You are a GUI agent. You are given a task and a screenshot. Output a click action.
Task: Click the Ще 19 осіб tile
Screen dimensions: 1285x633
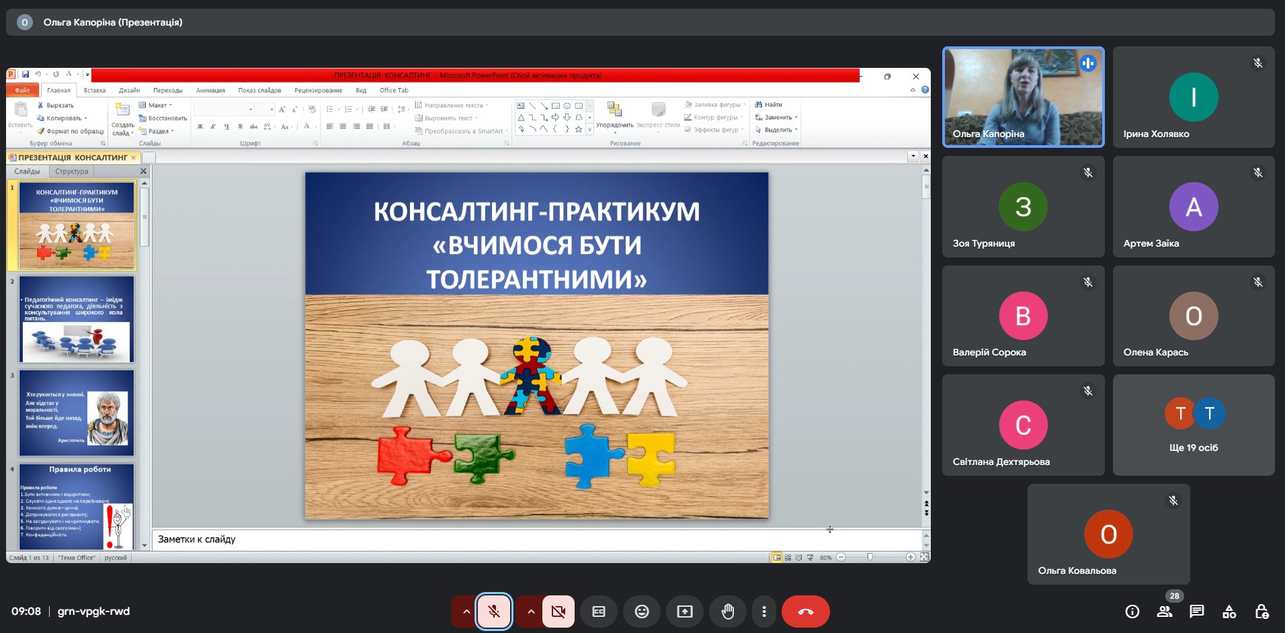tap(1194, 425)
